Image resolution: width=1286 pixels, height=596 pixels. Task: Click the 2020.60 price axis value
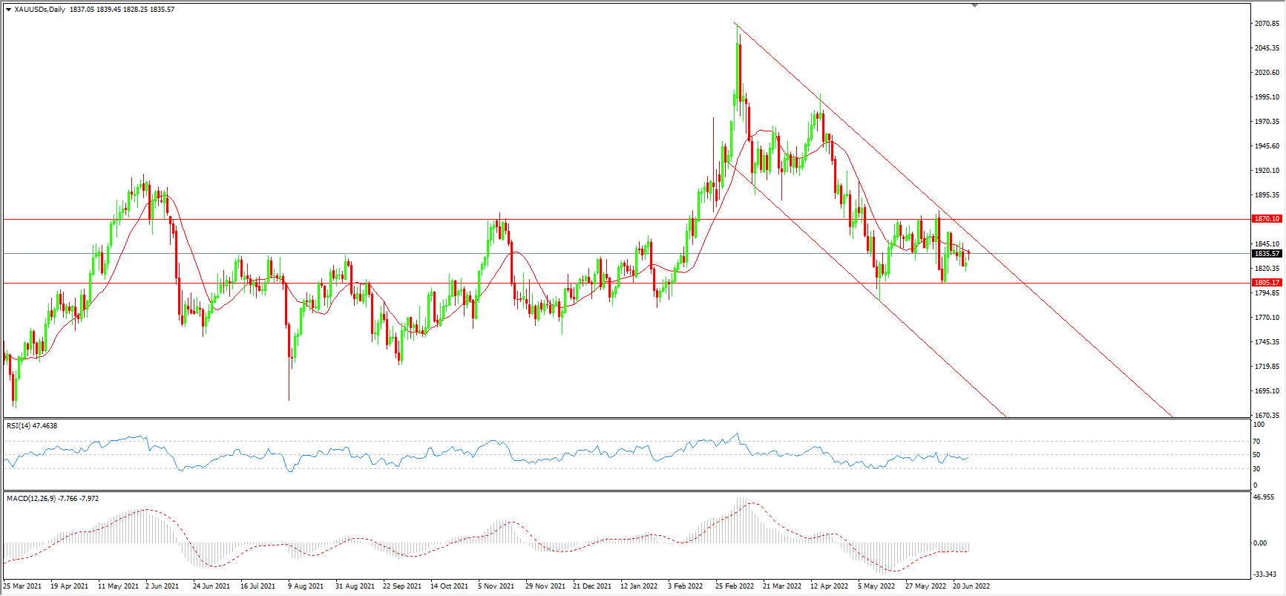[x=1267, y=73]
